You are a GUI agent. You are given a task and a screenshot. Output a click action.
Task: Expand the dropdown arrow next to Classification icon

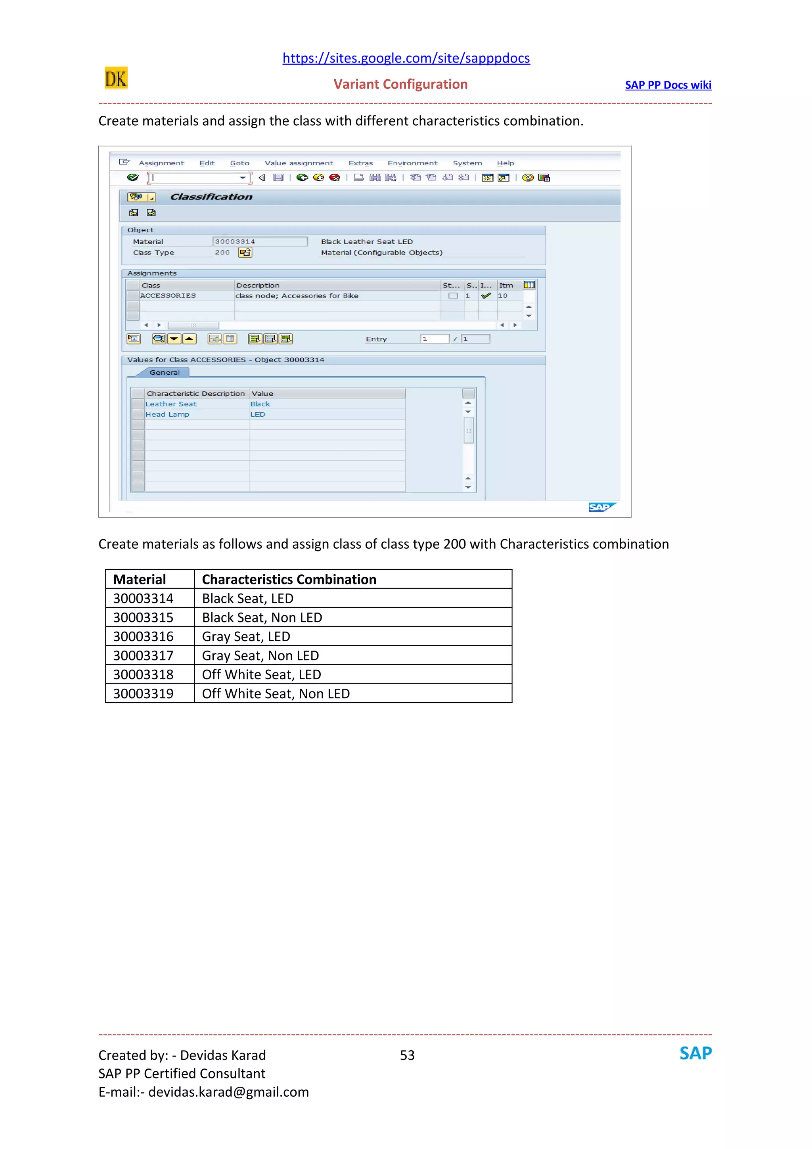click(151, 198)
